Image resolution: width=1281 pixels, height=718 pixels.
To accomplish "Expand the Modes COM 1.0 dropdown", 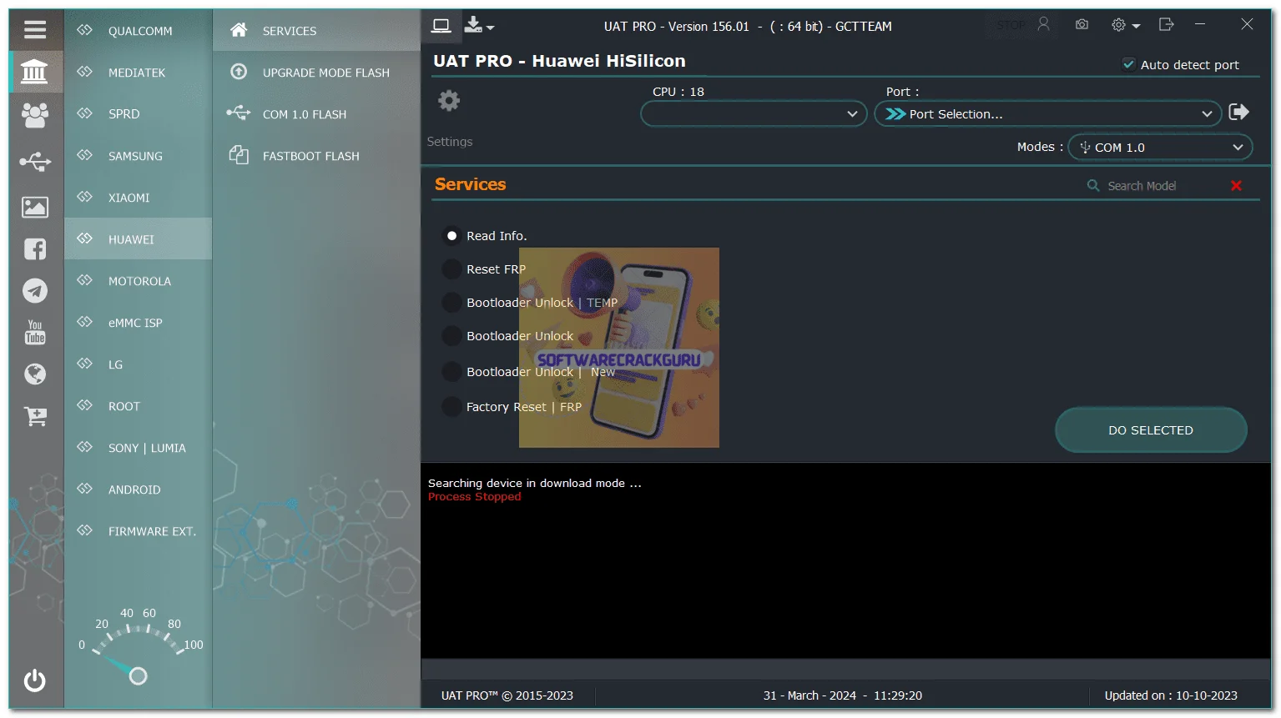I will [x=1160, y=148].
